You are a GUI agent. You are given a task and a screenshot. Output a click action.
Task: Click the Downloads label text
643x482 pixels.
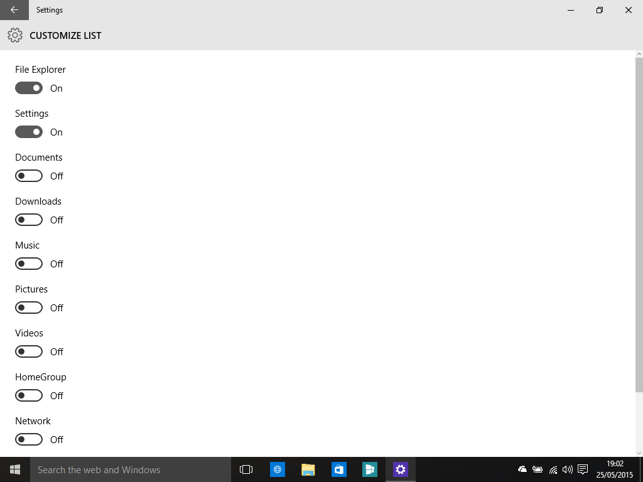click(38, 201)
